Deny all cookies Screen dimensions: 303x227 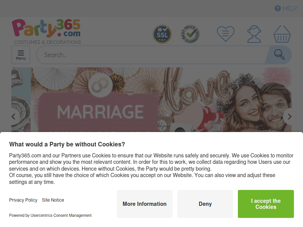205,204
